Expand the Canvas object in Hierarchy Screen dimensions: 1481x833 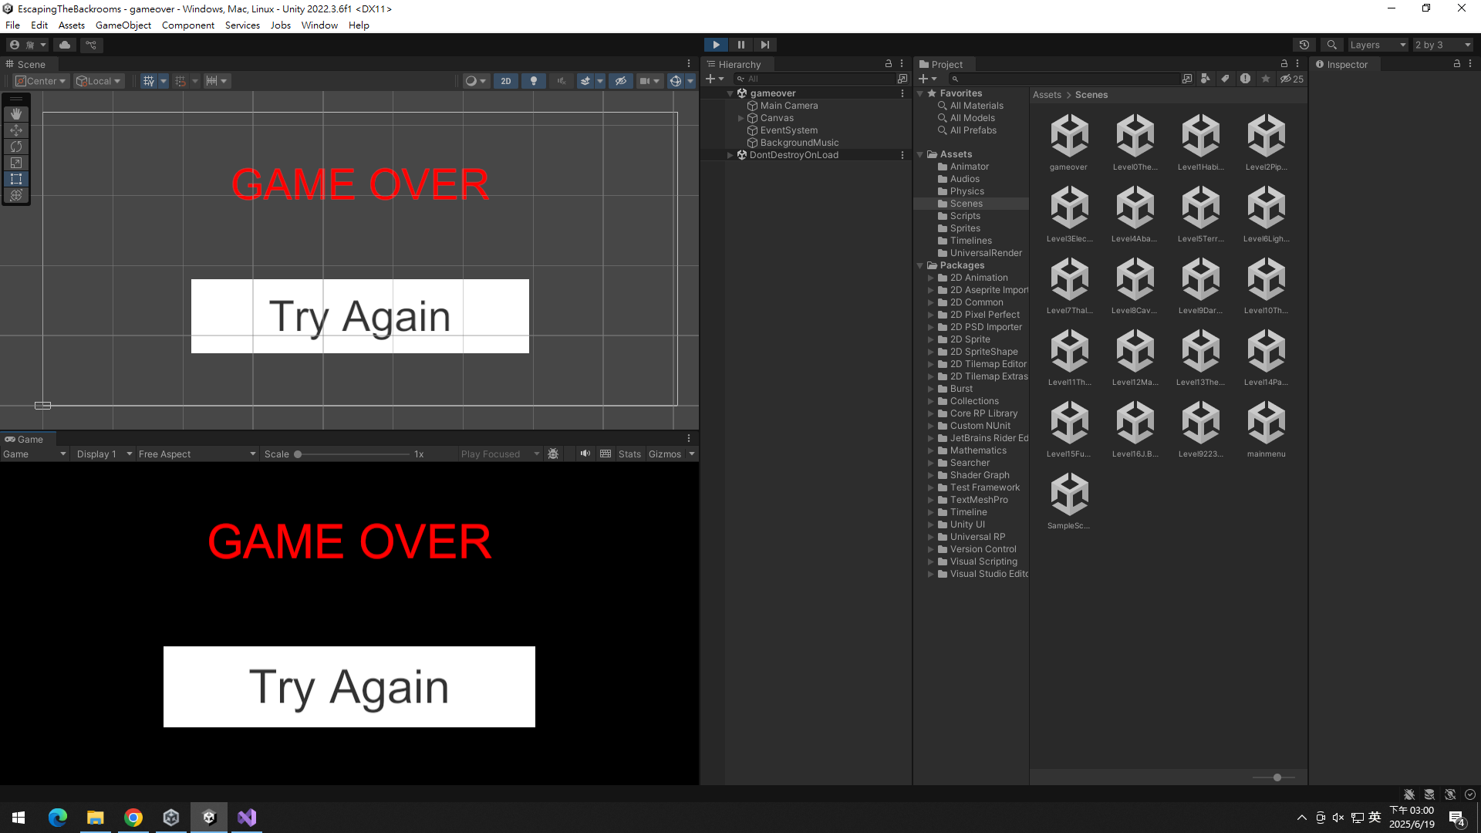point(741,118)
